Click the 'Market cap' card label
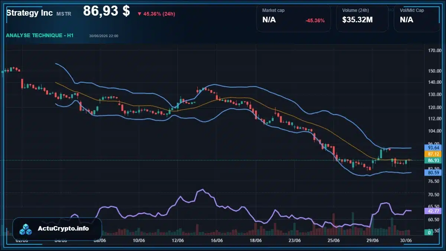The image size is (446, 251). pos(273,10)
